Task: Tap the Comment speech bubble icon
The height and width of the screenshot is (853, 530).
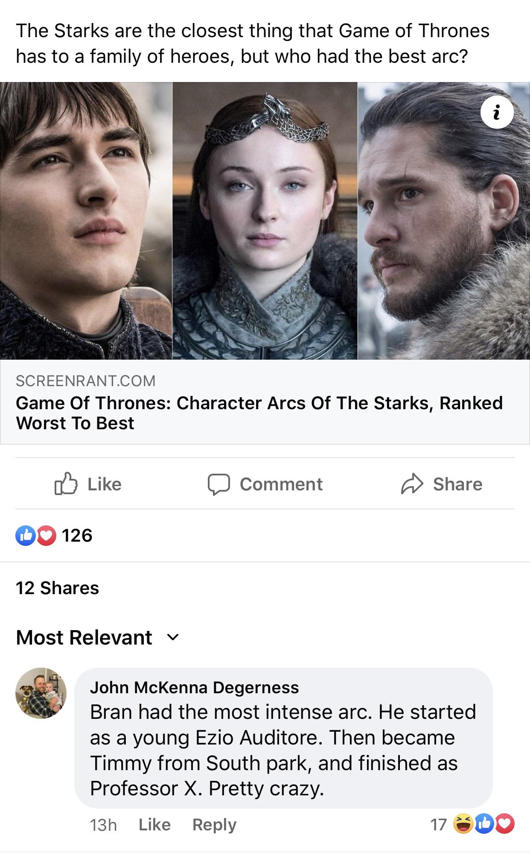Action: click(219, 484)
